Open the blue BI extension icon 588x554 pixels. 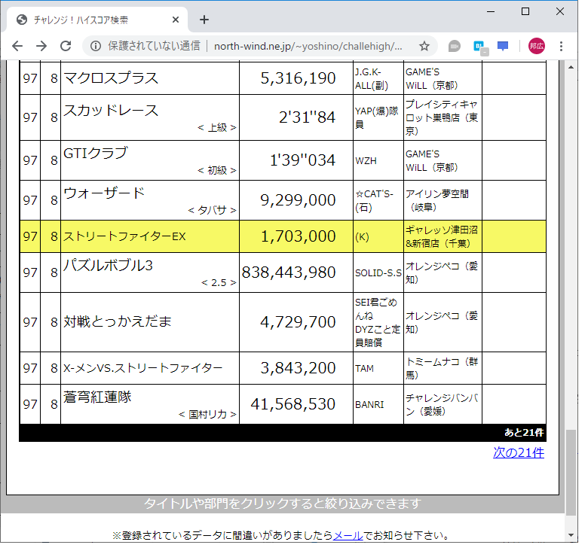[x=479, y=47]
